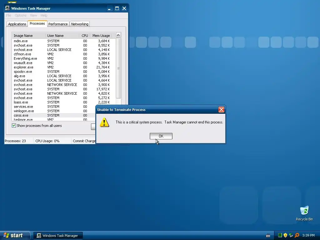Click the process list vertical scrollbar thumb
This screenshot has width=320, height=240.
[118, 68]
